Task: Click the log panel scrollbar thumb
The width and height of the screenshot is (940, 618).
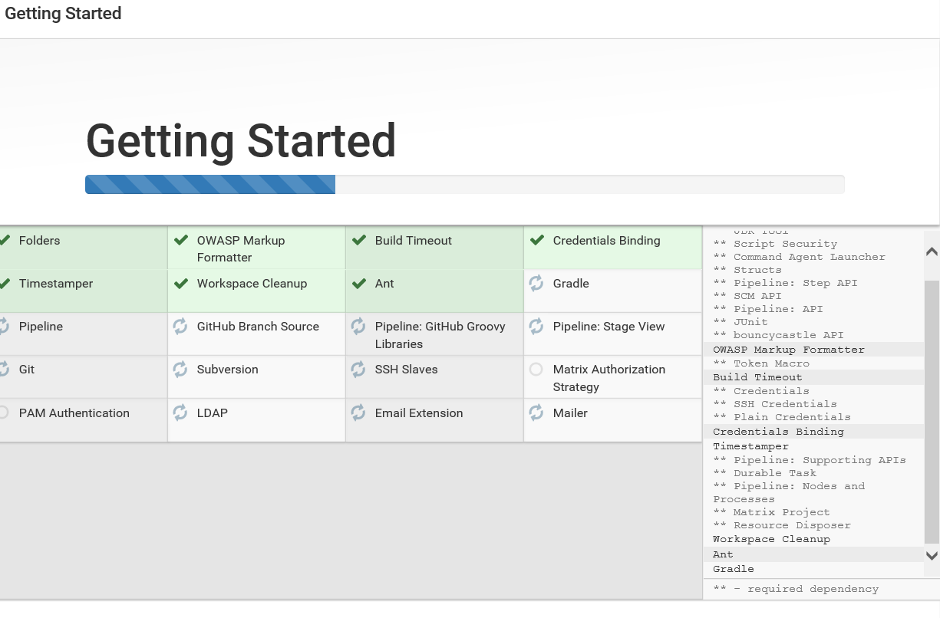Action: pos(932,412)
